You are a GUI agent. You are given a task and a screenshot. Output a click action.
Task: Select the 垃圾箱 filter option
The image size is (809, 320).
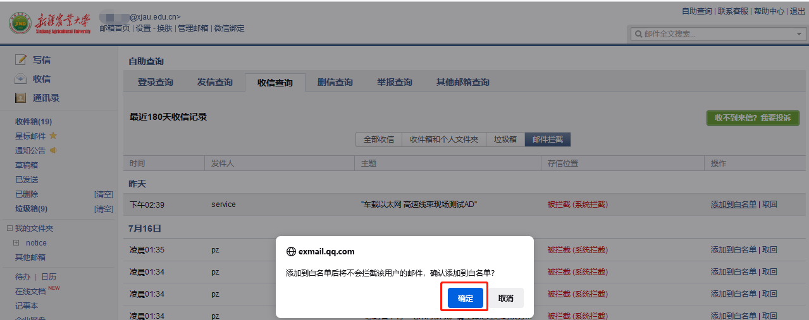pos(505,139)
